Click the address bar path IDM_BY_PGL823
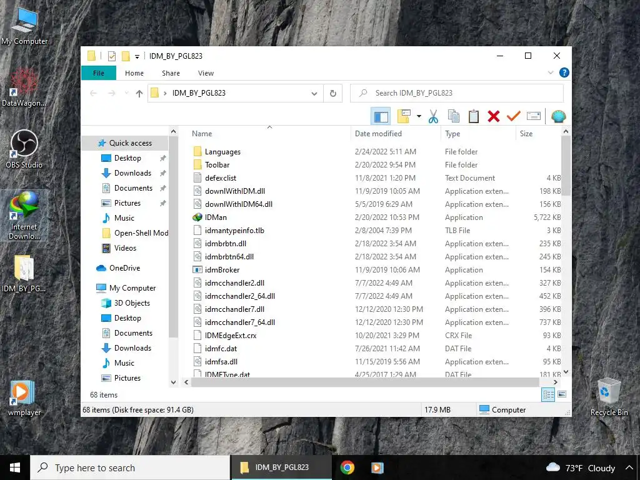Image resolution: width=640 pixels, height=480 pixels. 199,93
